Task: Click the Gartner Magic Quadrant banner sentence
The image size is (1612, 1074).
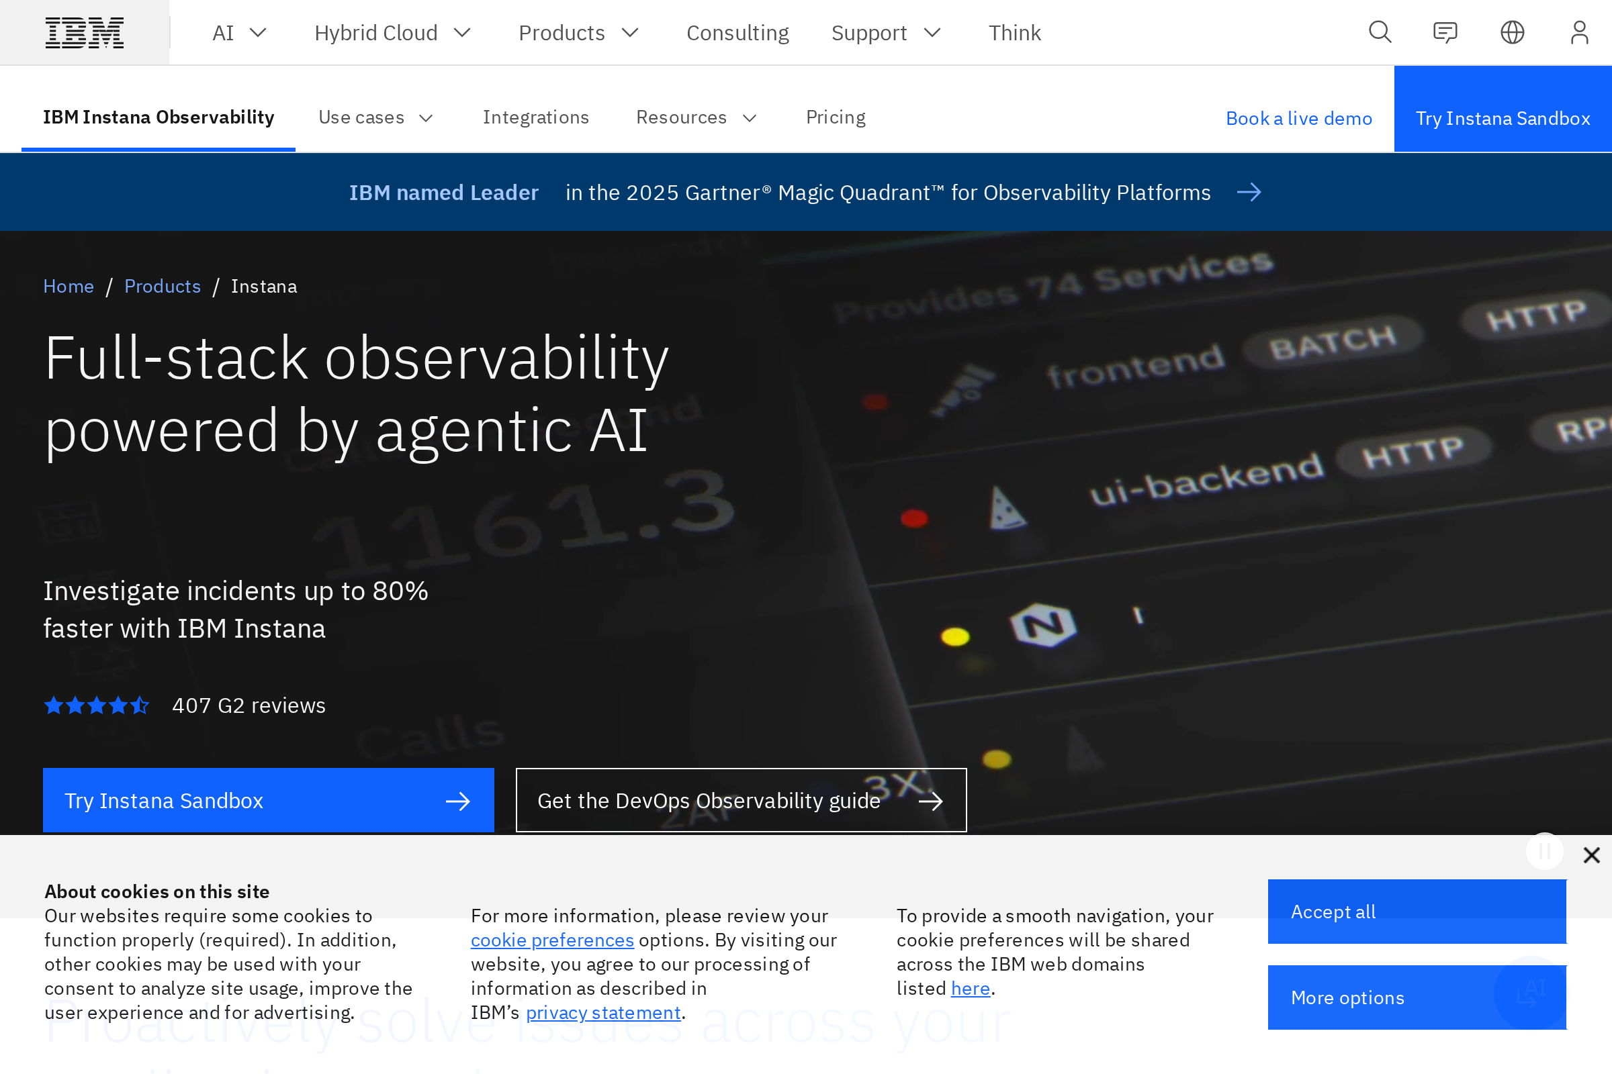Action: [887, 193]
